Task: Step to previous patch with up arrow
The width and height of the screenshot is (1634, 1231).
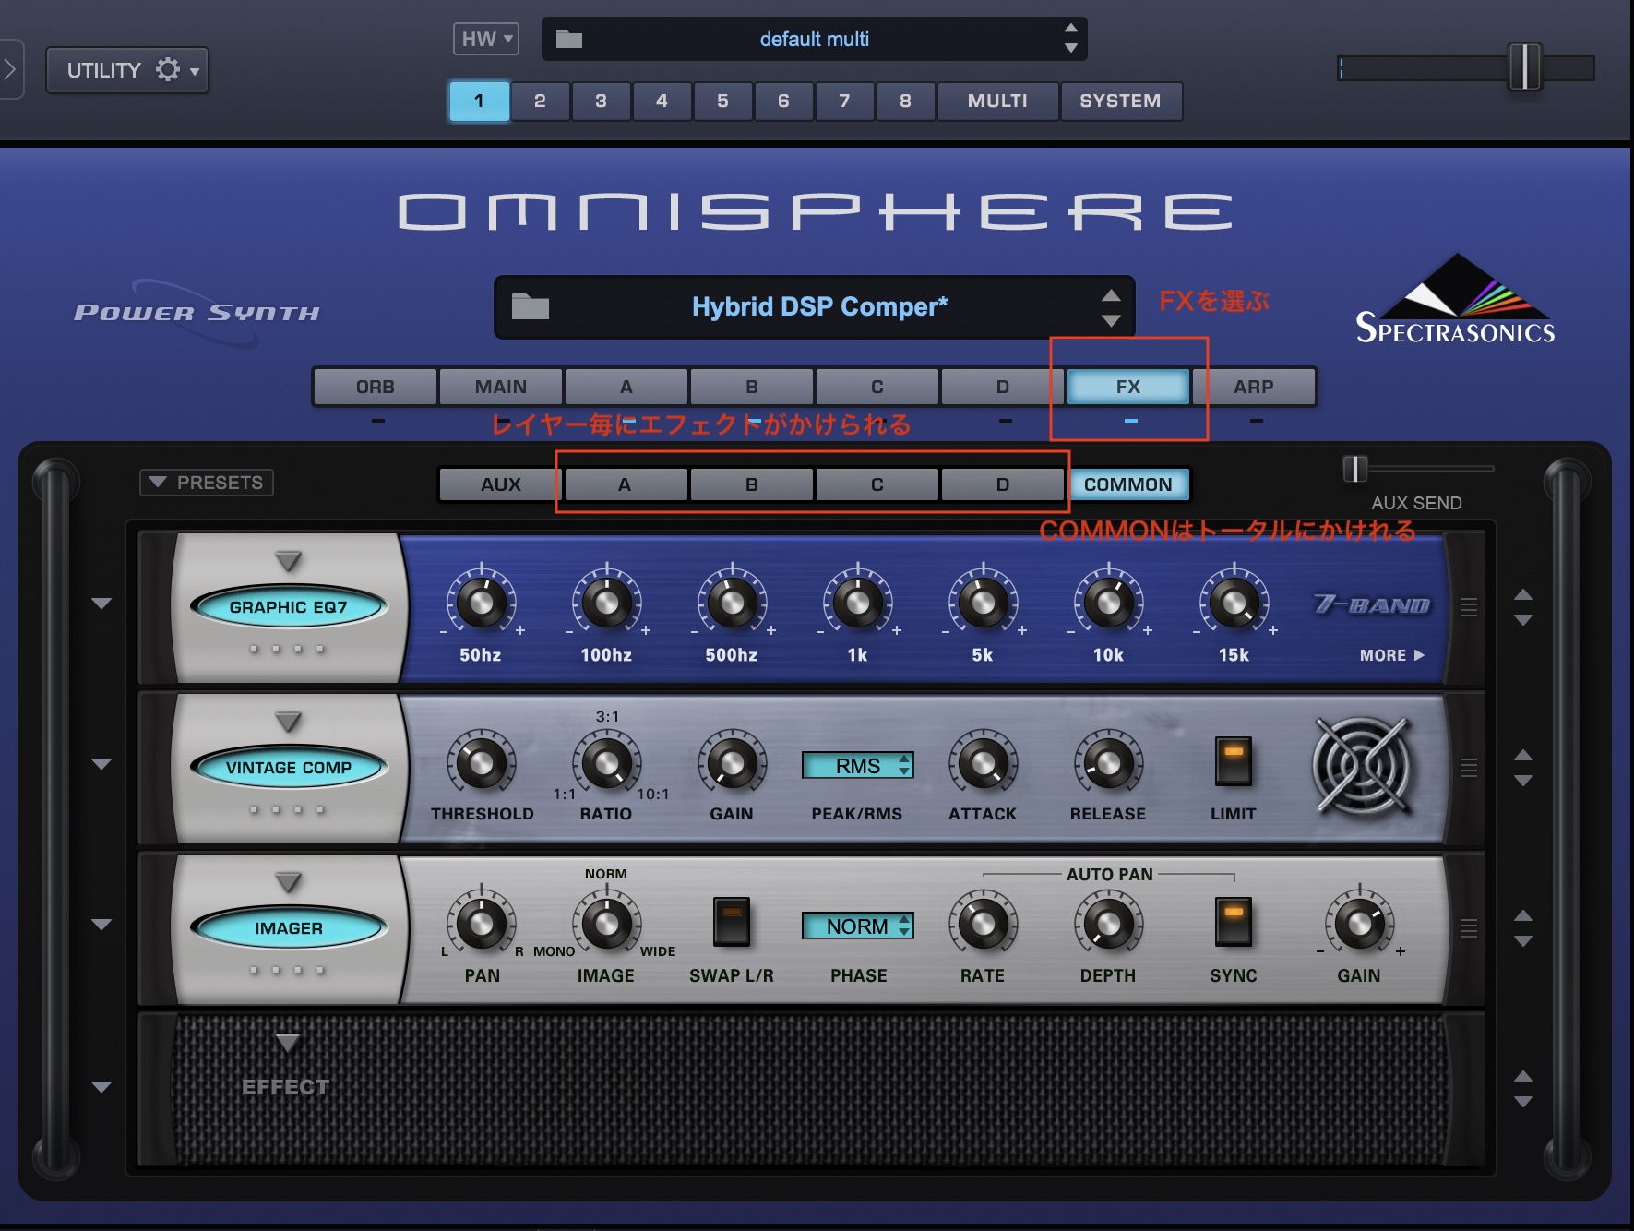Action: pyautogui.click(x=1112, y=295)
